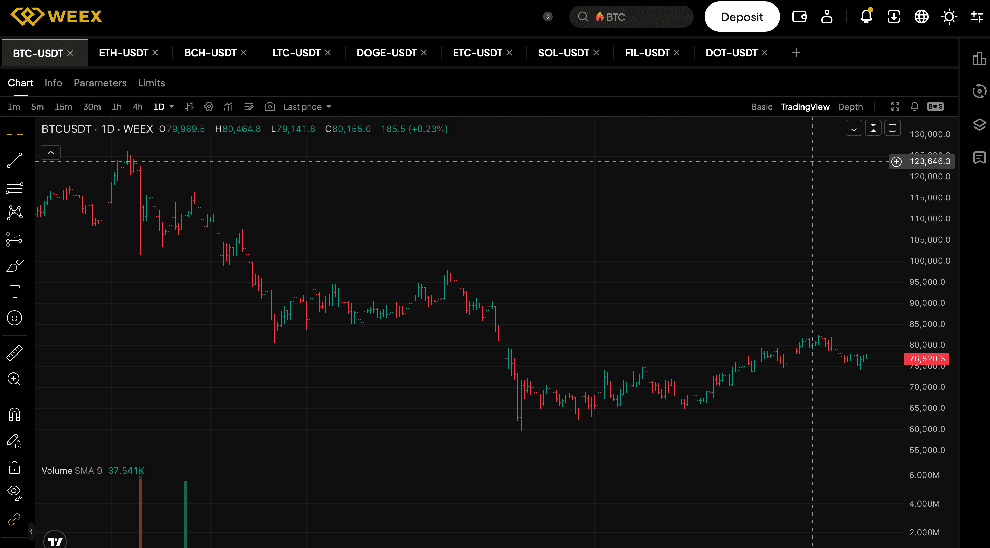Viewport: 990px width, 548px height.
Task: Open the long position forecasting tool
Action: click(15, 239)
